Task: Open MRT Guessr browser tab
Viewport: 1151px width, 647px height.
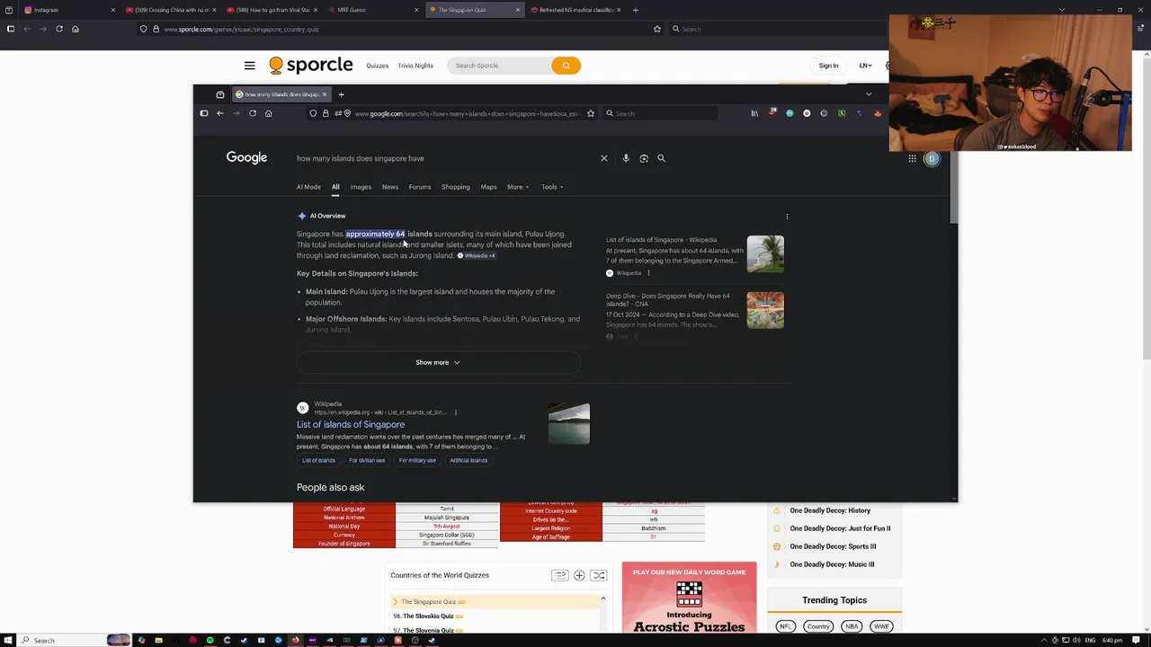Action: (371, 10)
